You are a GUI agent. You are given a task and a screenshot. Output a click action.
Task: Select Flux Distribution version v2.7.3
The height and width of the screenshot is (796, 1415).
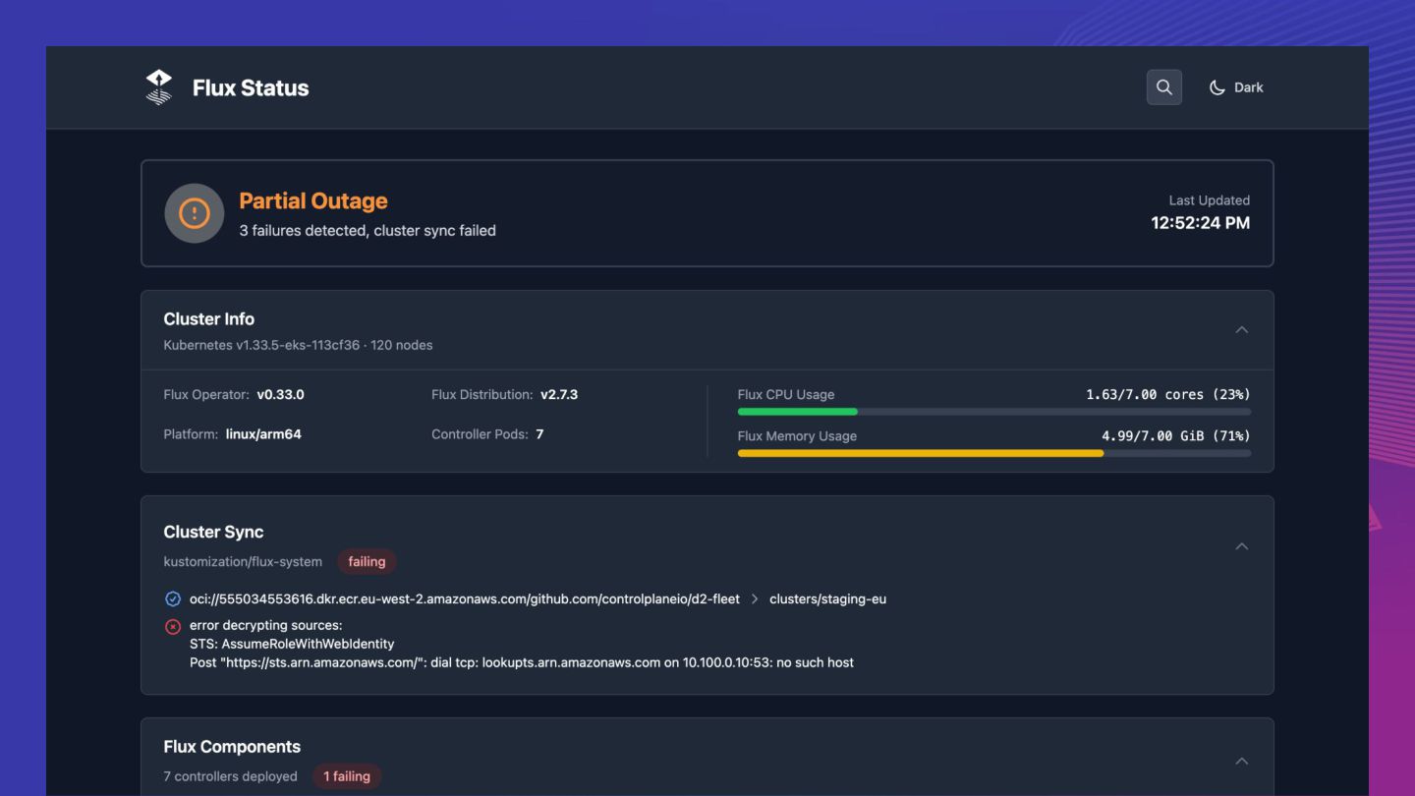coord(559,395)
